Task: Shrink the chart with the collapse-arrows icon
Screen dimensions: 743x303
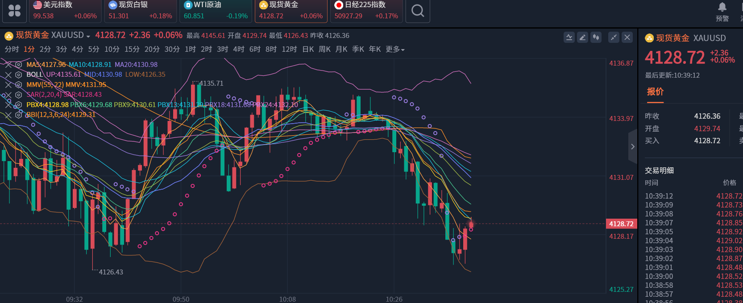Action: pos(614,37)
